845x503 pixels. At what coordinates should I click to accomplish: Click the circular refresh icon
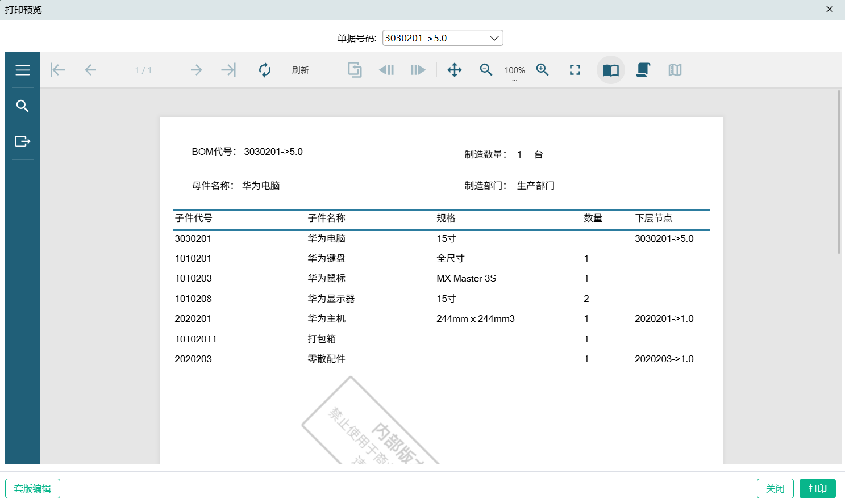[265, 70]
